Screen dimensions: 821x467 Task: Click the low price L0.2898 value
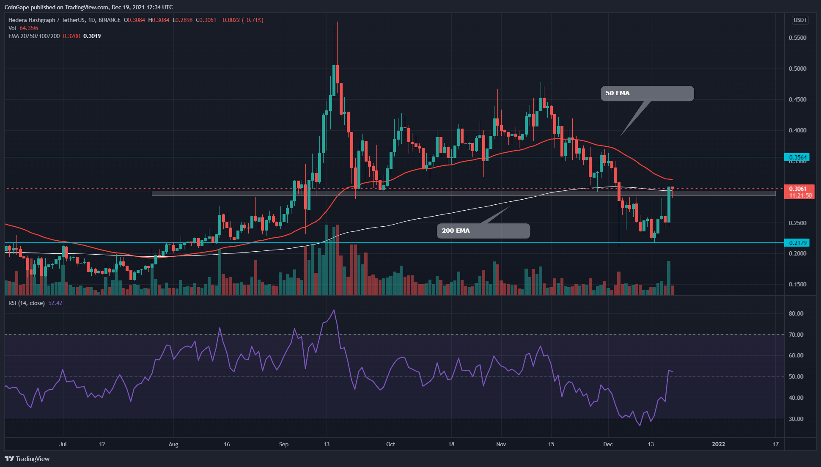click(x=182, y=20)
